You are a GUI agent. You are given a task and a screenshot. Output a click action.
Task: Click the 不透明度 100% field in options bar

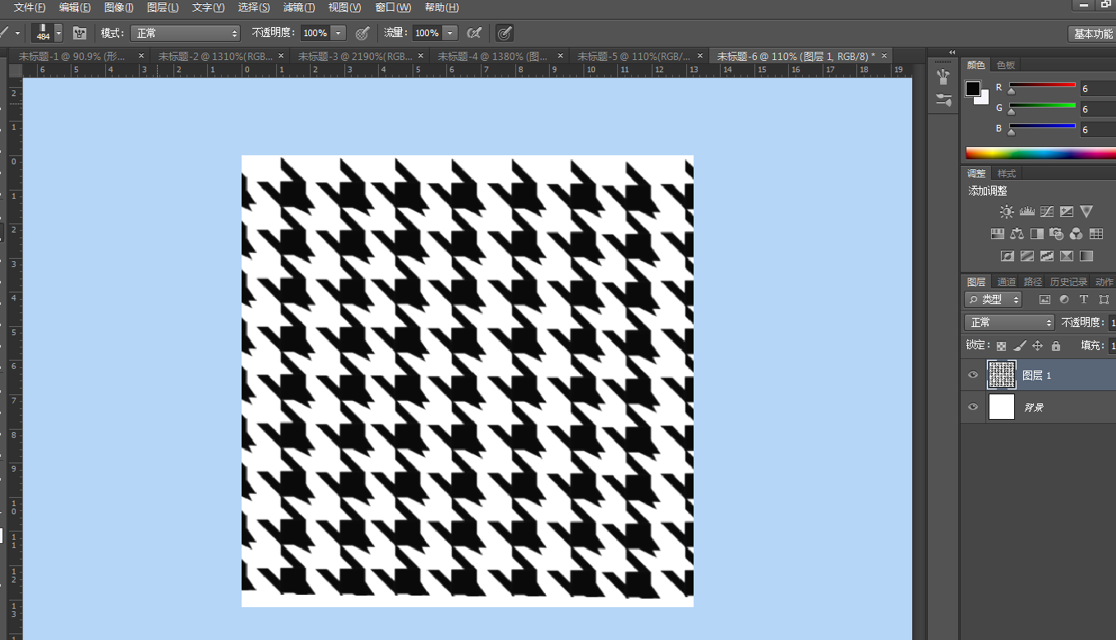click(x=315, y=33)
